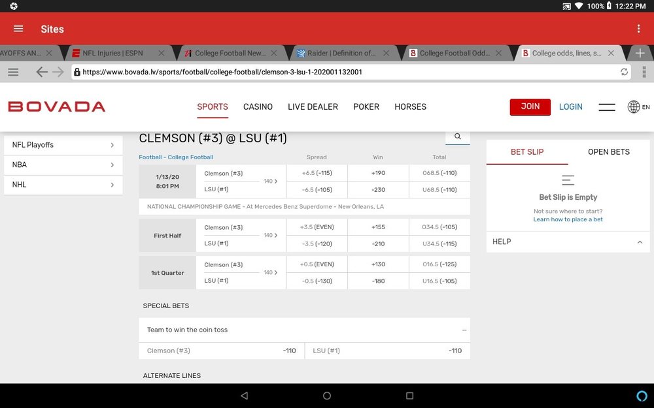Switch to BET SLIP tab

[x=527, y=152]
